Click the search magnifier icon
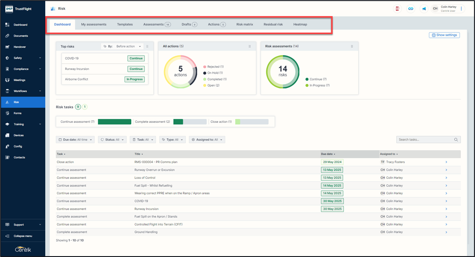The image size is (475, 257). point(456,140)
